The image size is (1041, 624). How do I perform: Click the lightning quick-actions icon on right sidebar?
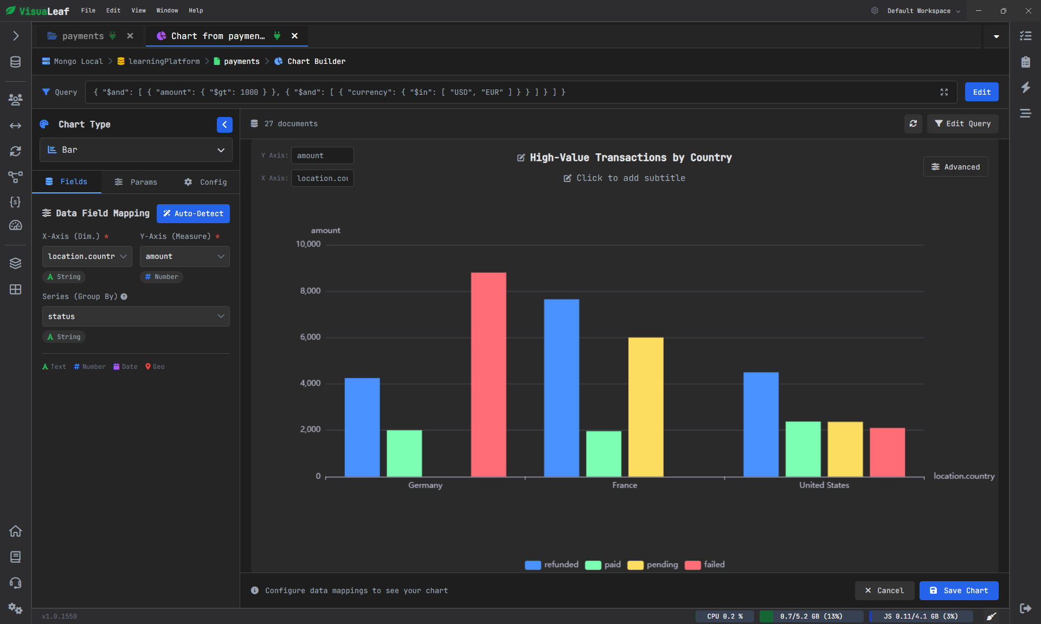pos(1026,88)
